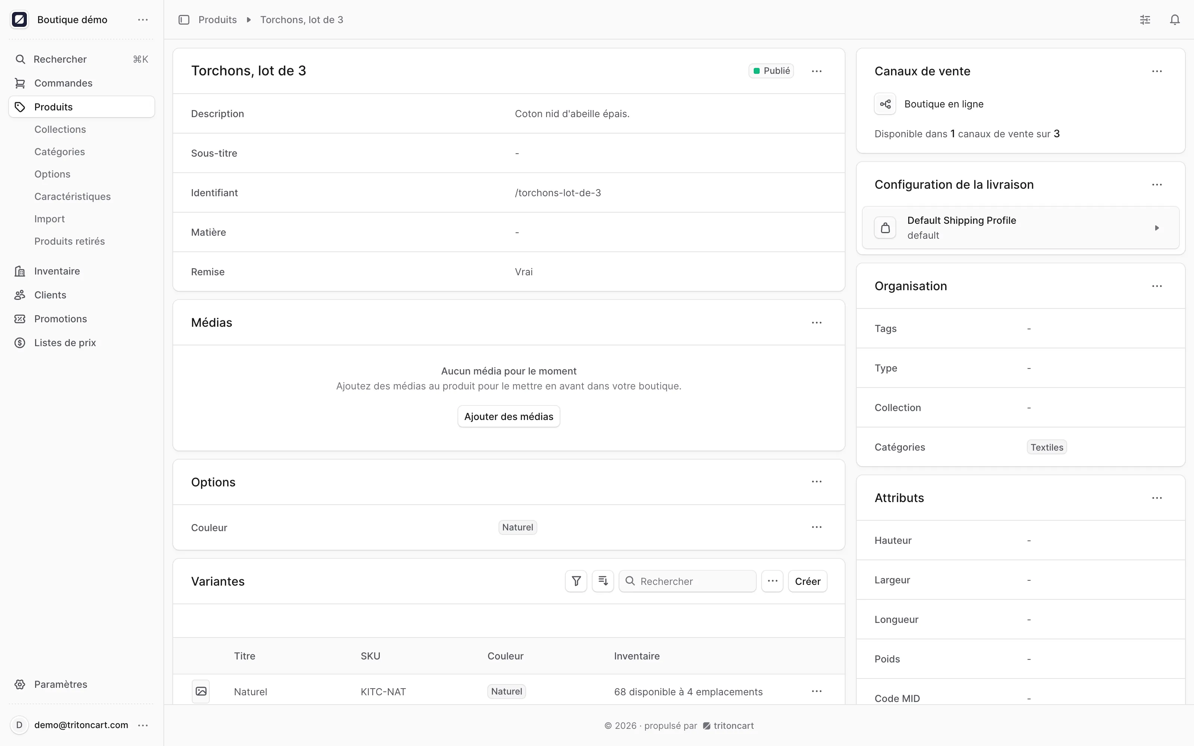This screenshot has width=1194, height=746.
Task: Open Produits retirés sub-item
Action: (x=69, y=241)
